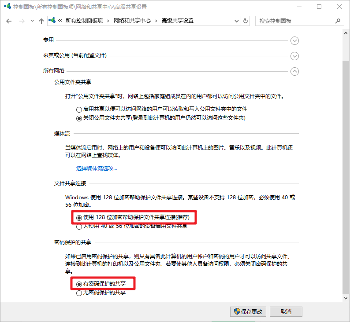The height and width of the screenshot is (322, 350).
Task: Maximize the window
Action: click(319, 7)
